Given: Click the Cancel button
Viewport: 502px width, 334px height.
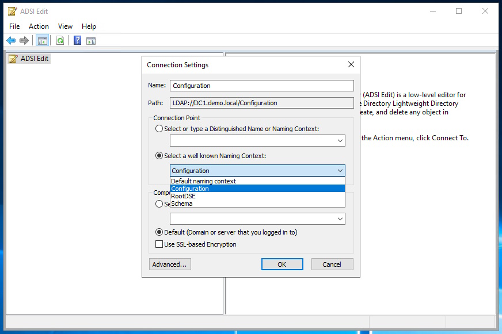Looking at the screenshot, I should click(x=332, y=264).
